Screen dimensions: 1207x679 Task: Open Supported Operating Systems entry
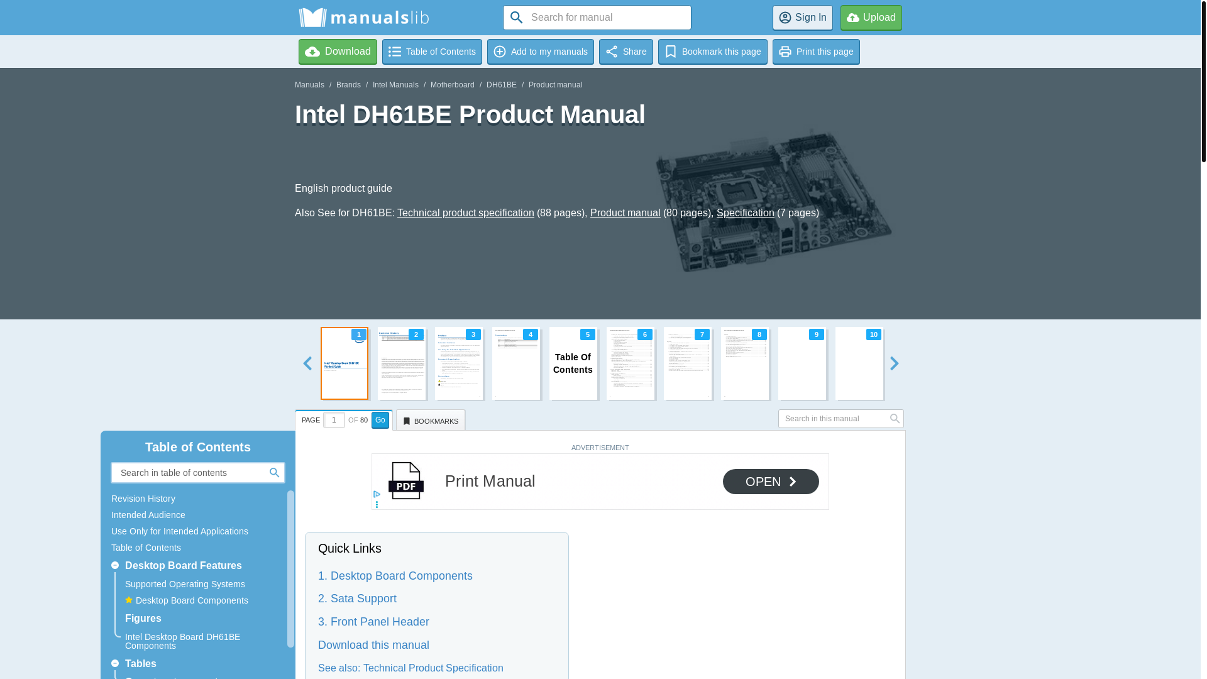(x=185, y=584)
